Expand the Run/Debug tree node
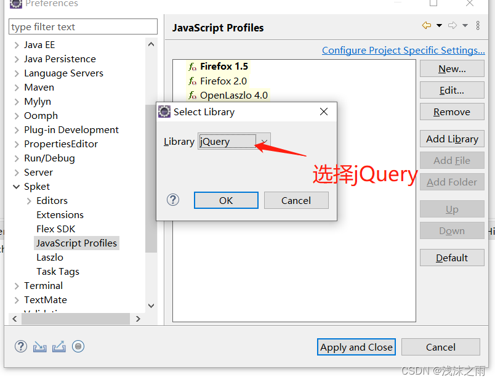Screen dimensions: 495x382 pyautogui.click(x=17, y=158)
